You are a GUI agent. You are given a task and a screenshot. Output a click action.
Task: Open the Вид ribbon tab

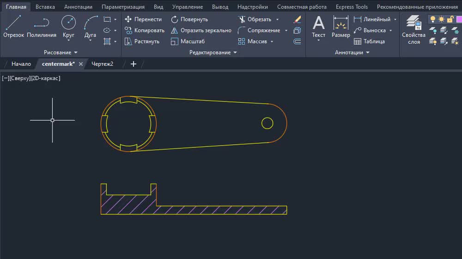(x=158, y=7)
